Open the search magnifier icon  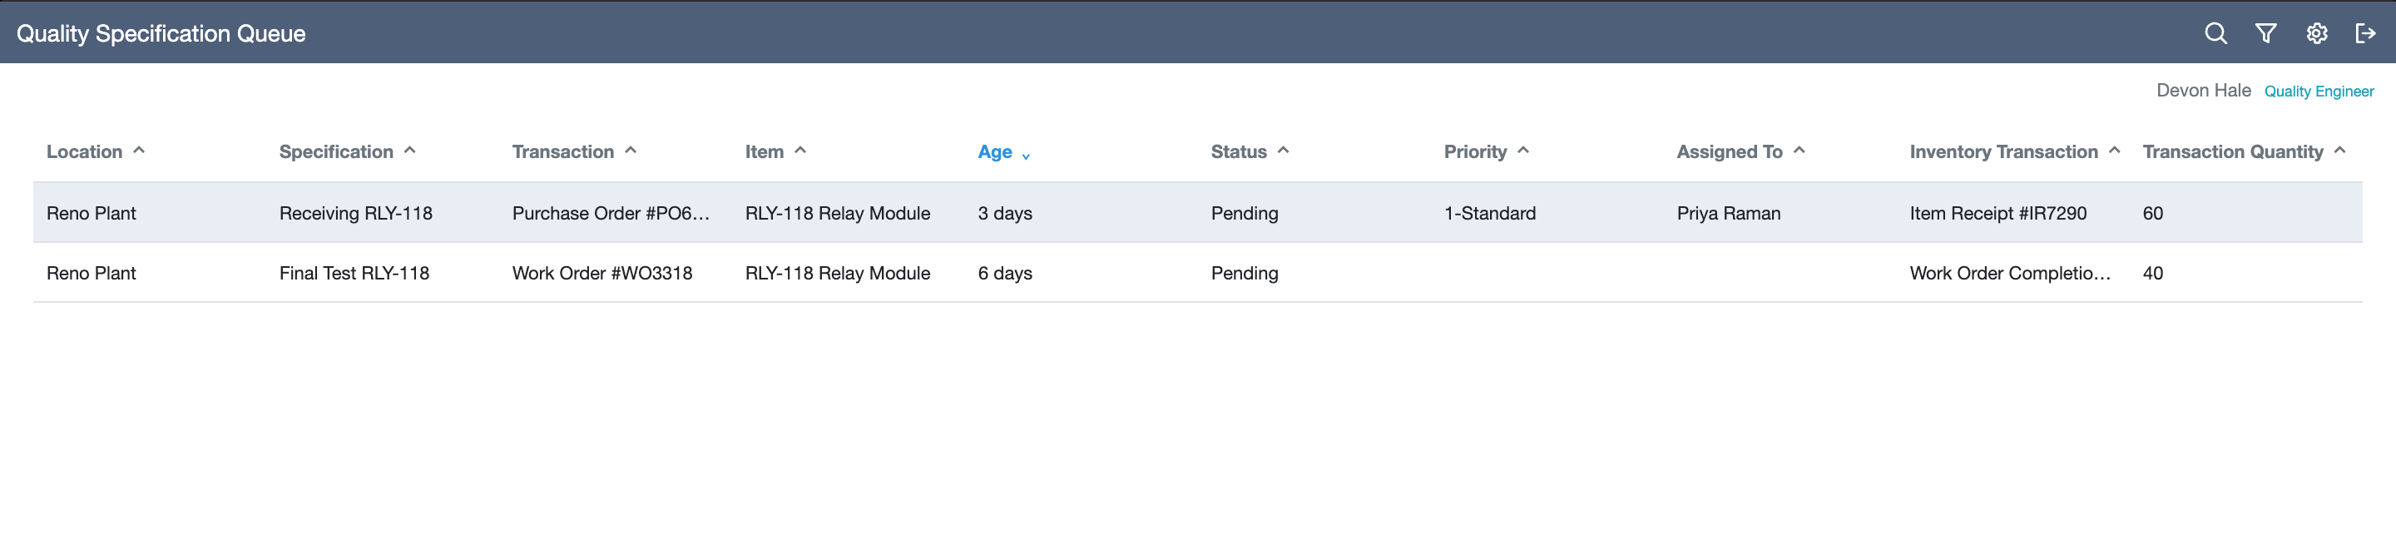click(2215, 33)
